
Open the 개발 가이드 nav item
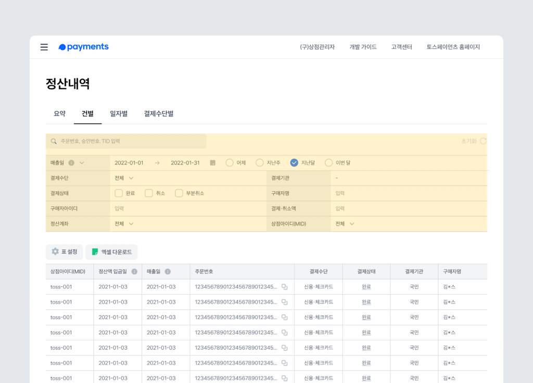pyautogui.click(x=363, y=47)
